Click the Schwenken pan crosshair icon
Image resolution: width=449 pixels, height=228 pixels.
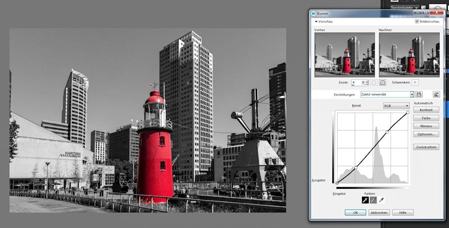415,82
